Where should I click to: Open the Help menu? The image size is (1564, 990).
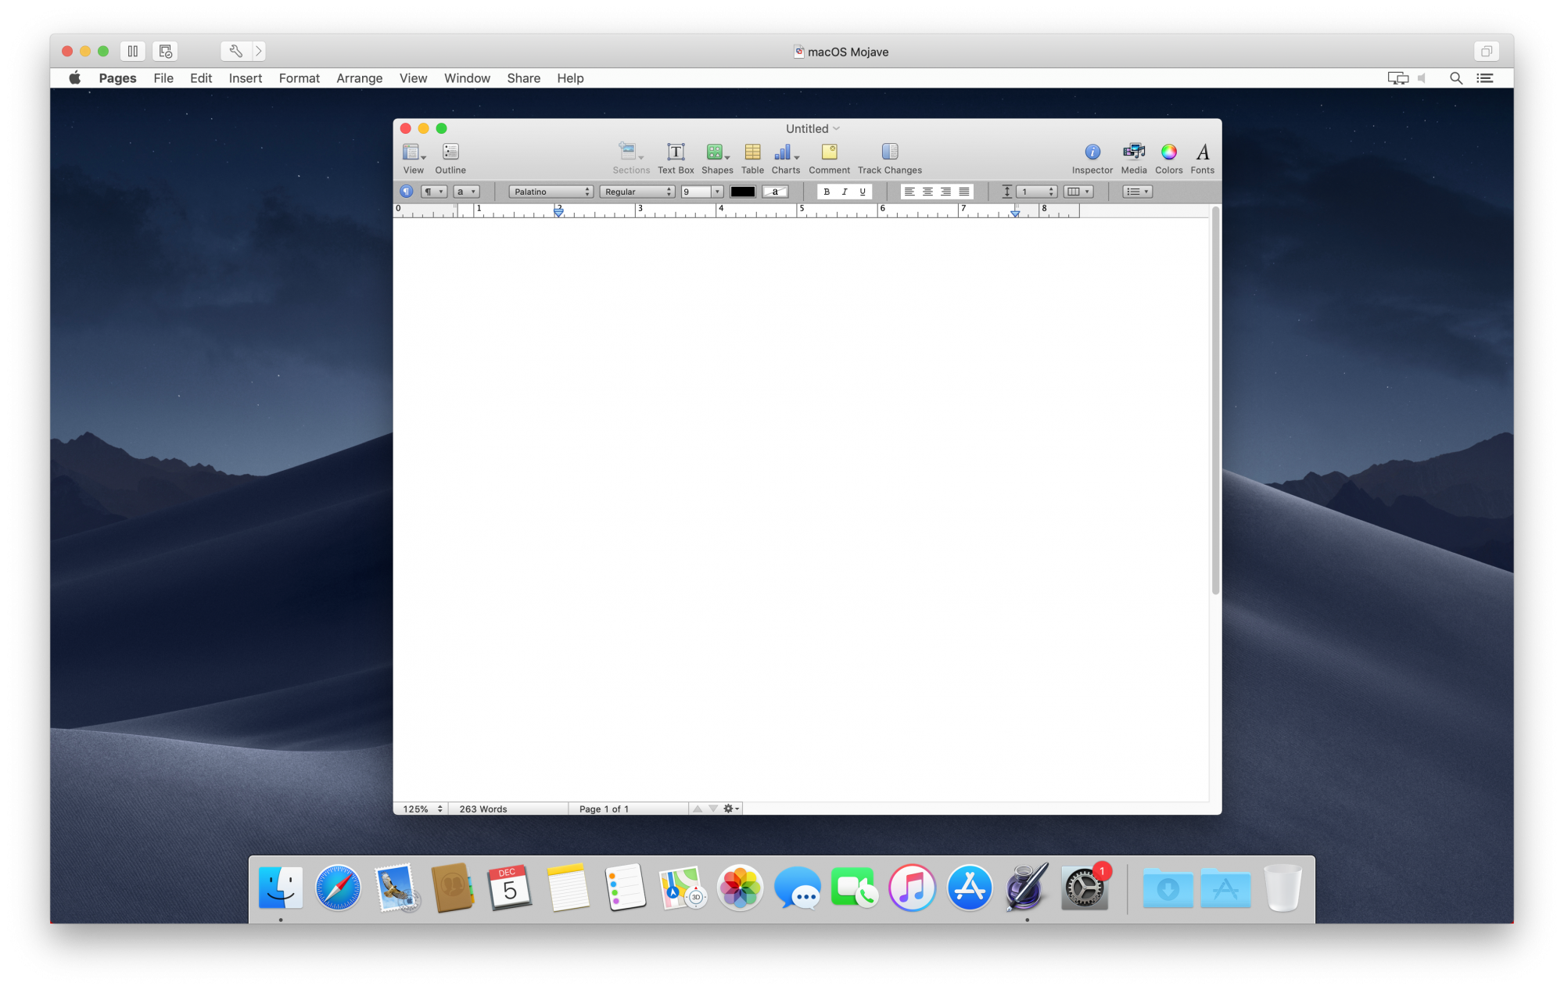570,78
